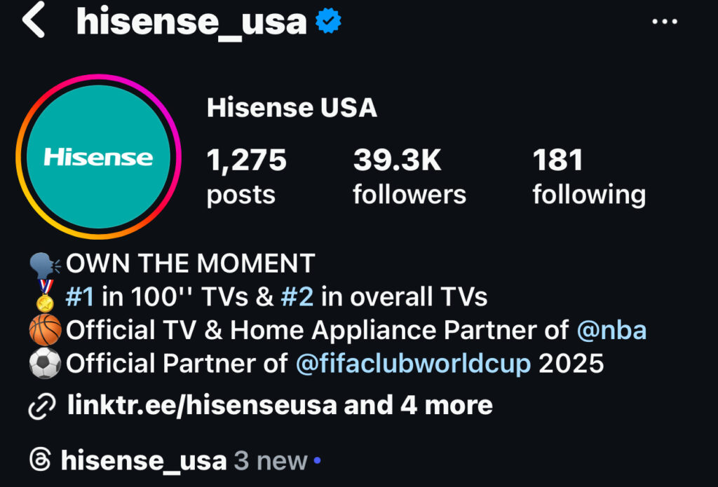View the Hisense profile picture story
The height and width of the screenshot is (487, 718).
[98, 156]
